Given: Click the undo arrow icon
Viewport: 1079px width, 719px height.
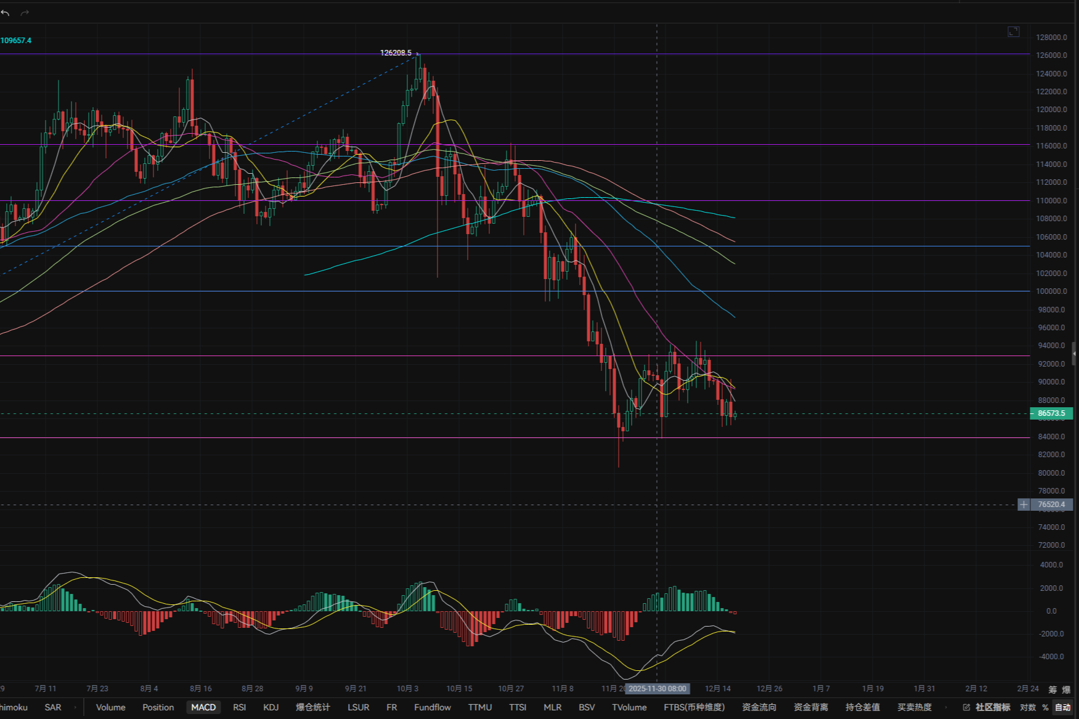Looking at the screenshot, I should point(6,13).
